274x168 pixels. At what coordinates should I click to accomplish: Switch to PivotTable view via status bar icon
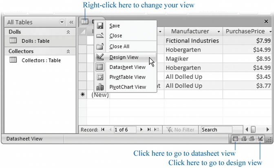point(244,139)
